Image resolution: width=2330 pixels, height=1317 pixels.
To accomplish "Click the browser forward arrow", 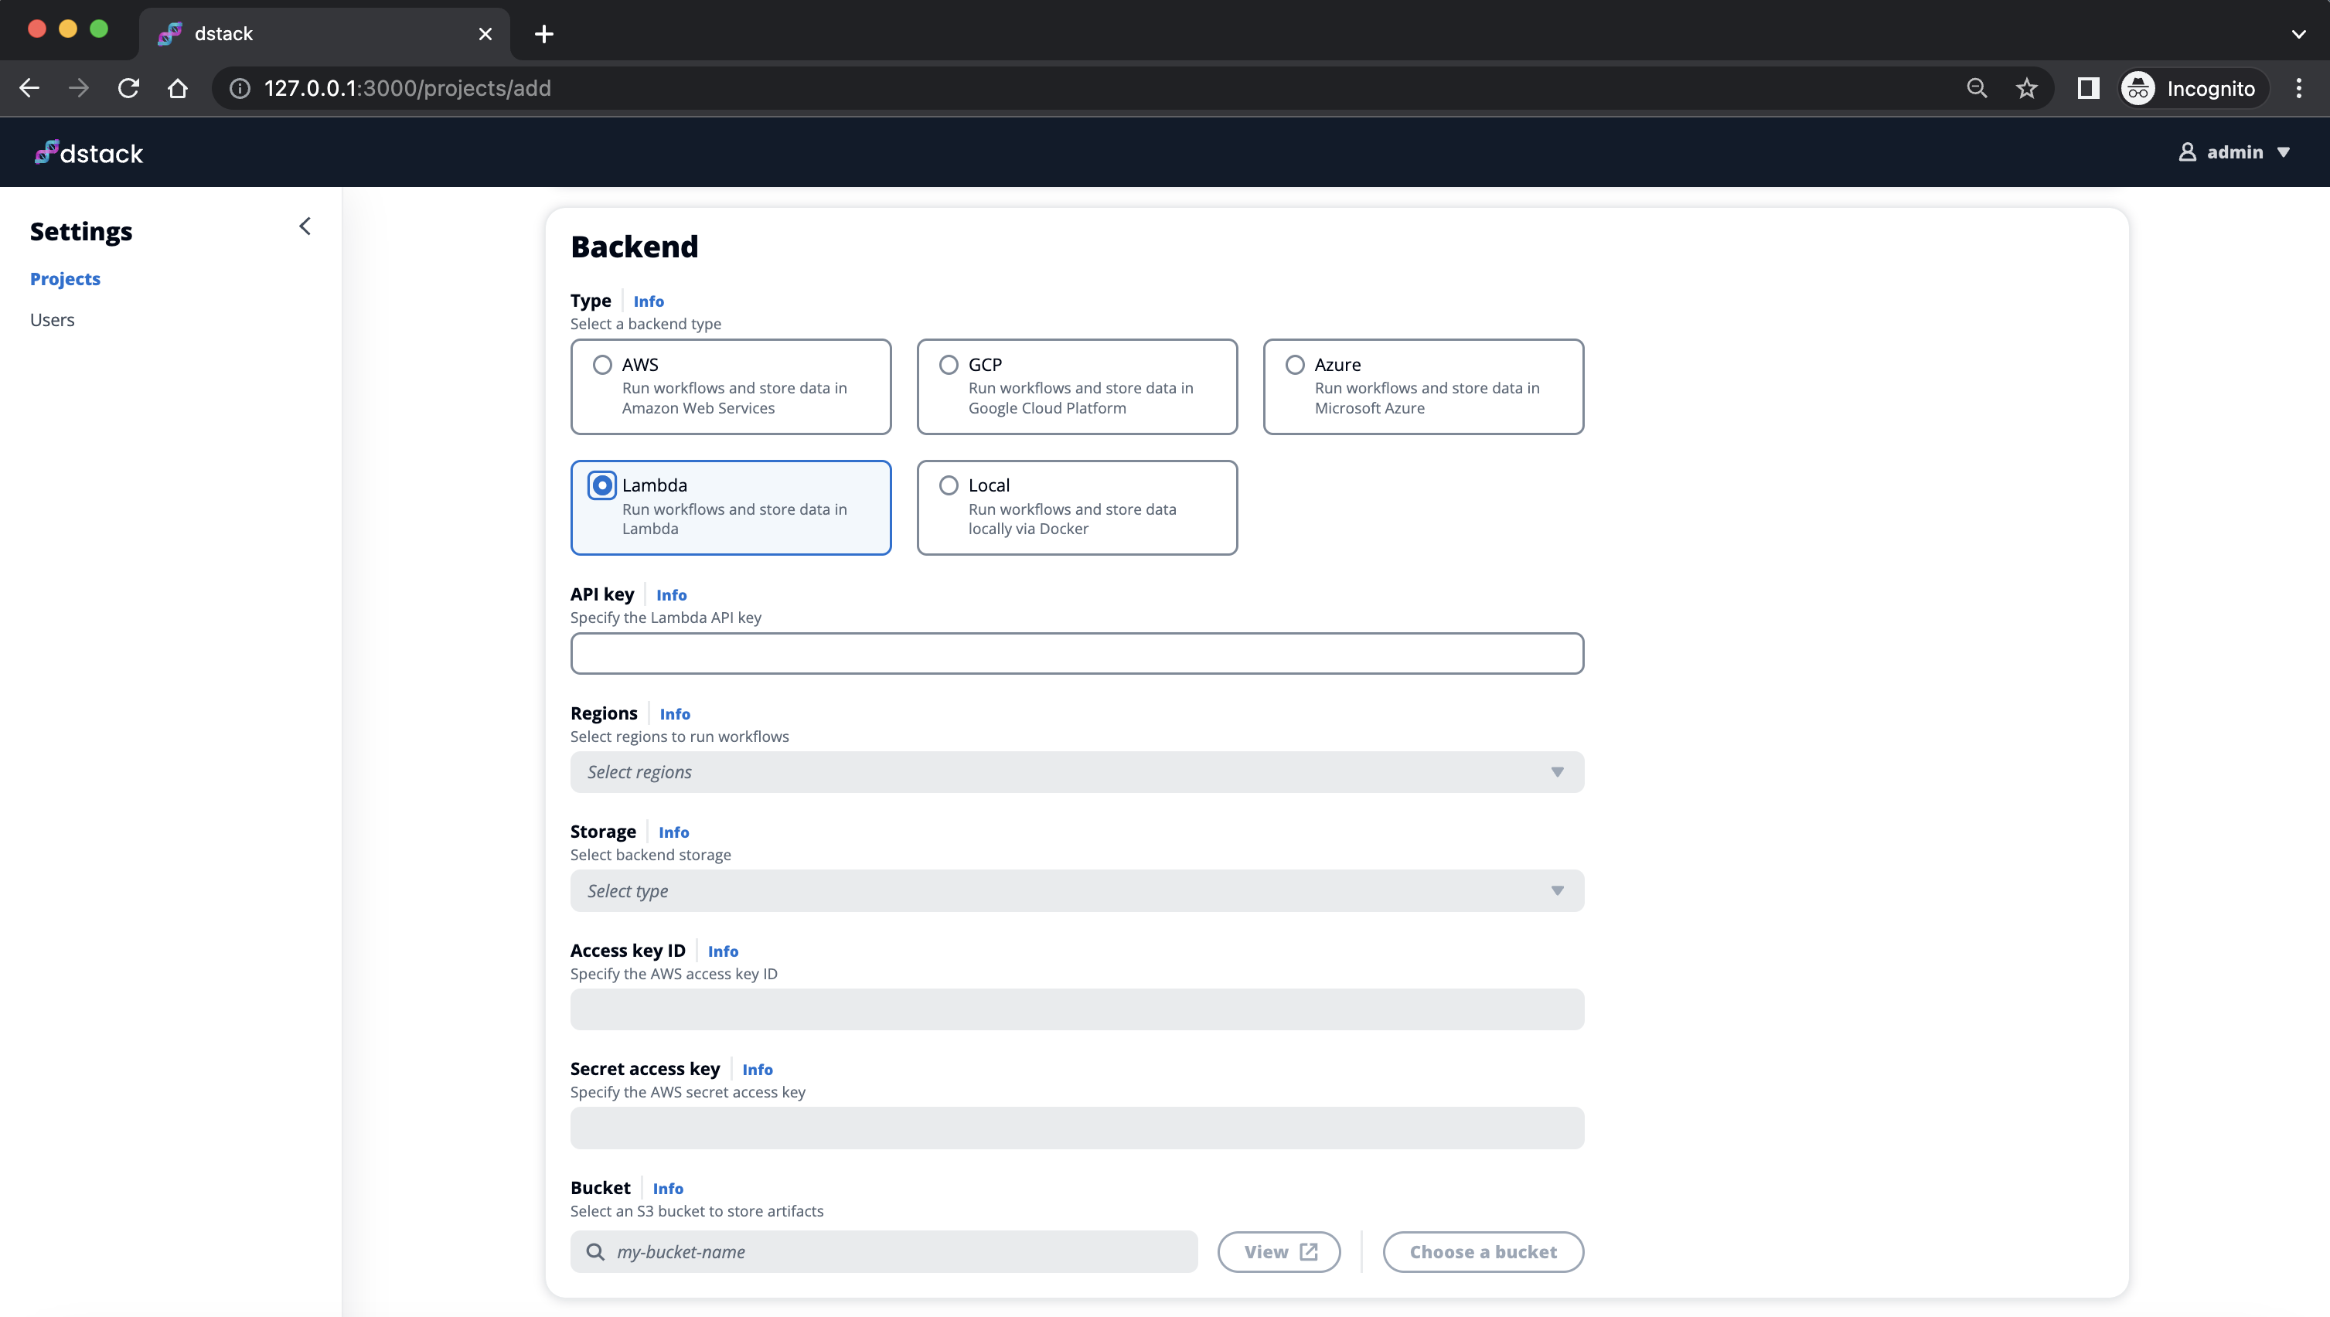I will (79, 88).
